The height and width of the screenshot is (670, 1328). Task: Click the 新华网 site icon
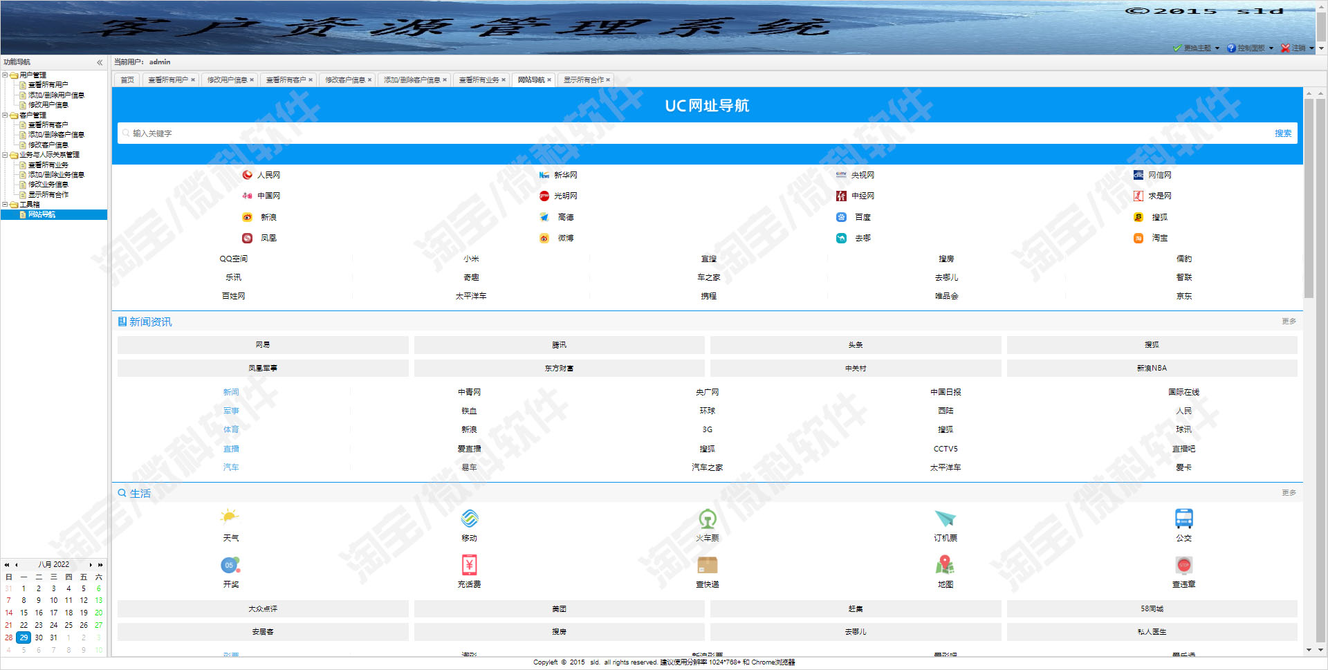(x=544, y=175)
